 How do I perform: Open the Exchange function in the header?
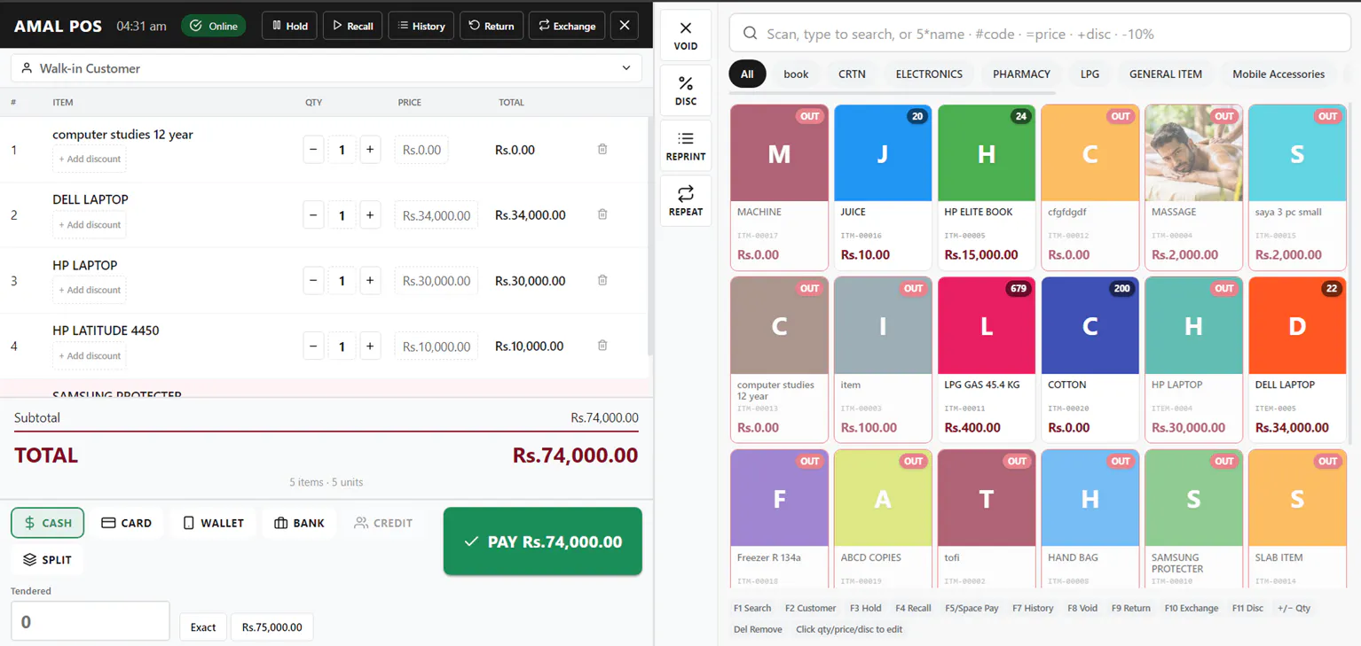(x=567, y=26)
